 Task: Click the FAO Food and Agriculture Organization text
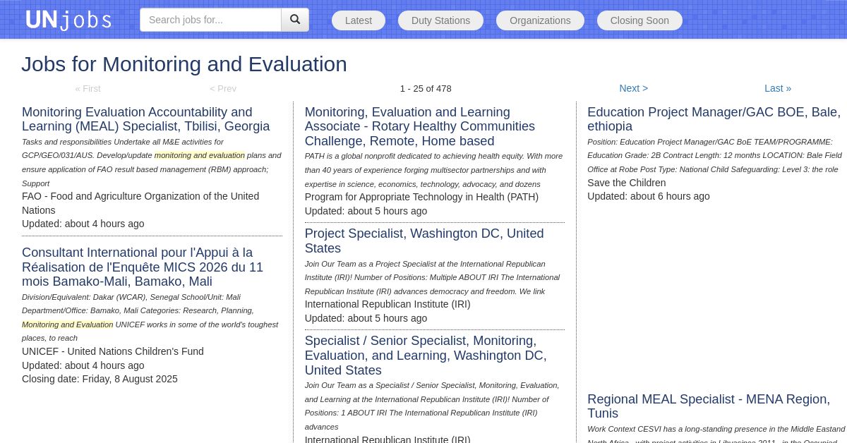pos(140,203)
